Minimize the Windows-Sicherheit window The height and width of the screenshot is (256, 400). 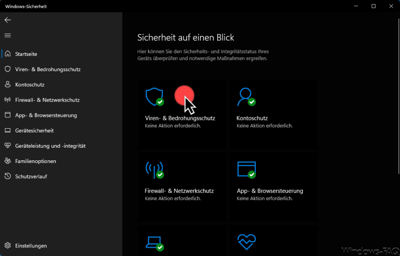coord(356,6)
